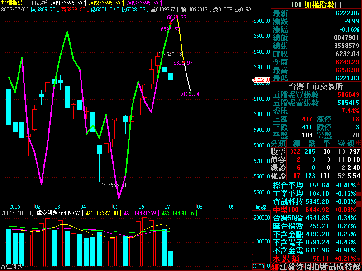362x271 pixels.
Task: Switch to the 財 tab
Action: click(324, 267)
